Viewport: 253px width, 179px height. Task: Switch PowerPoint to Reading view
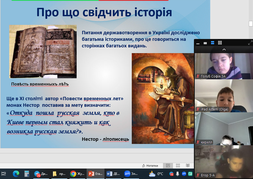pyautogui.click(x=188, y=165)
